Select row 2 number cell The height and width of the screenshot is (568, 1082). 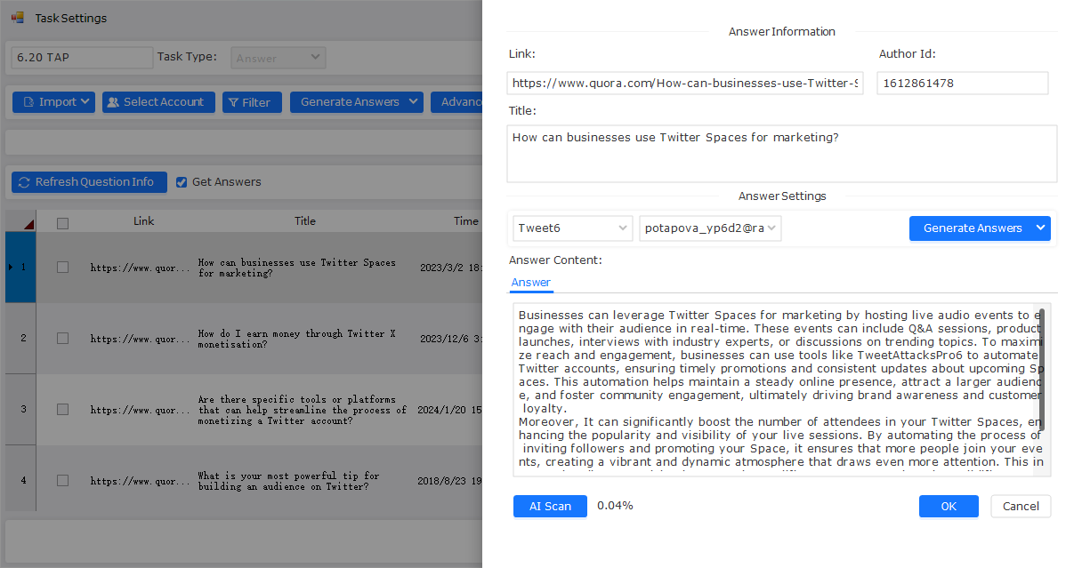20,338
